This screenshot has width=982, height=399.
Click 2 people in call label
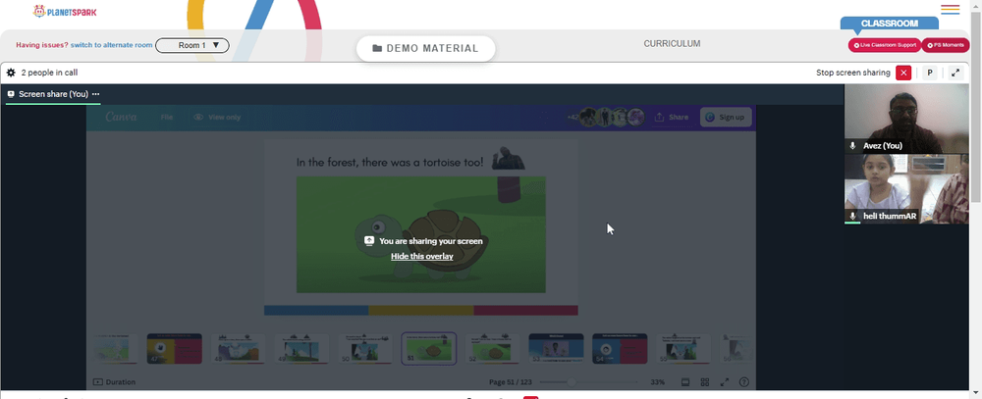pyautogui.click(x=49, y=73)
